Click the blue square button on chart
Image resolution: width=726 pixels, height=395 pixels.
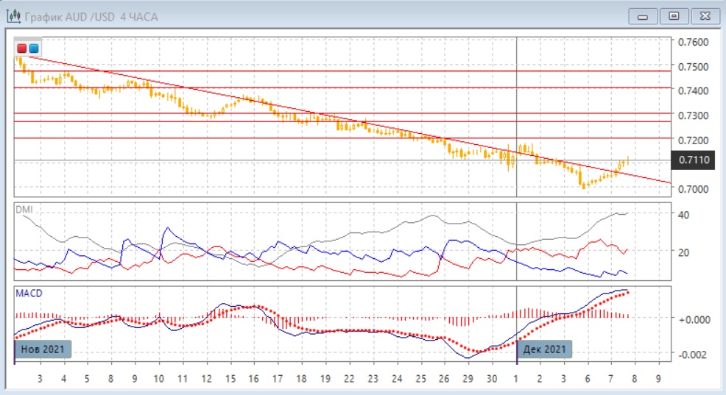[34, 48]
